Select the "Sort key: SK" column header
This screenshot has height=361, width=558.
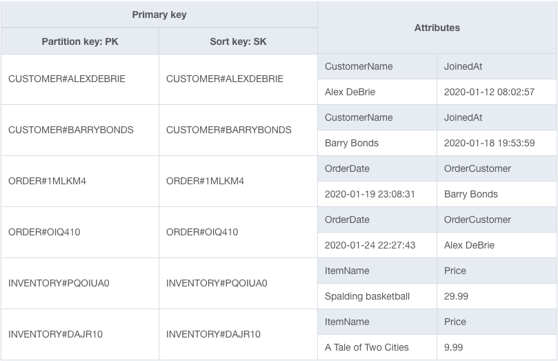tap(238, 41)
